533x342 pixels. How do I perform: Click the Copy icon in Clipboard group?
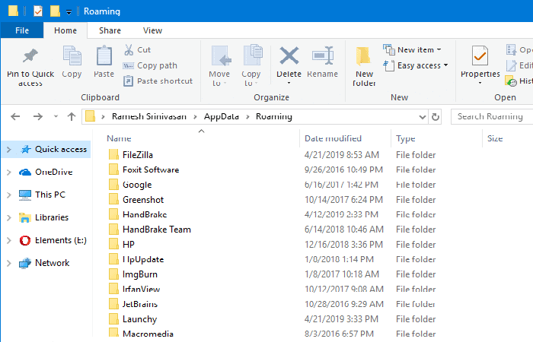(72, 55)
